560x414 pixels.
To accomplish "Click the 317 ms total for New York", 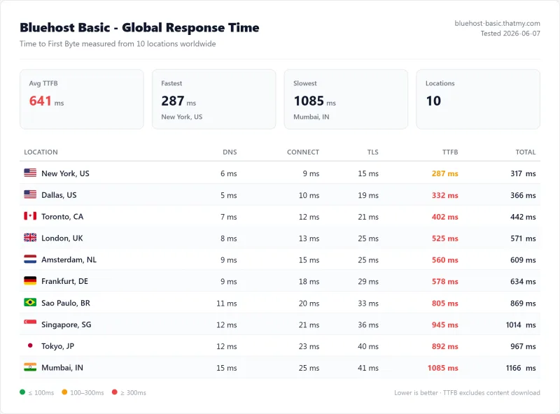I will (x=523, y=173).
